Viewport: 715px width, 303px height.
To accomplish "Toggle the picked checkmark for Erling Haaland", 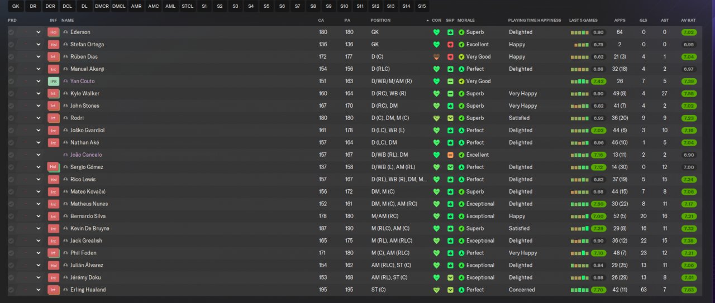I will [x=11, y=290].
